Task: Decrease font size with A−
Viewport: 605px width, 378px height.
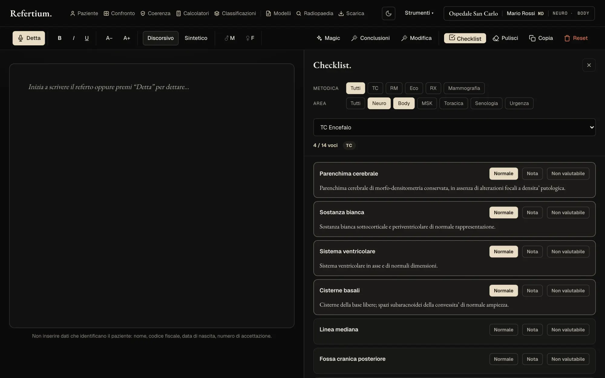Action: coord(109,38)
